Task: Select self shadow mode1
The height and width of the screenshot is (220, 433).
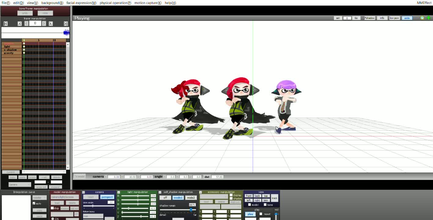Action: point(178,198)
